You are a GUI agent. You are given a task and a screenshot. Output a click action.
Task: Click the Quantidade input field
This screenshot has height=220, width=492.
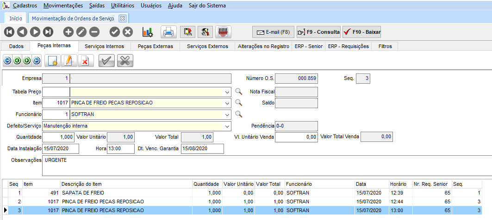(58, 137)
